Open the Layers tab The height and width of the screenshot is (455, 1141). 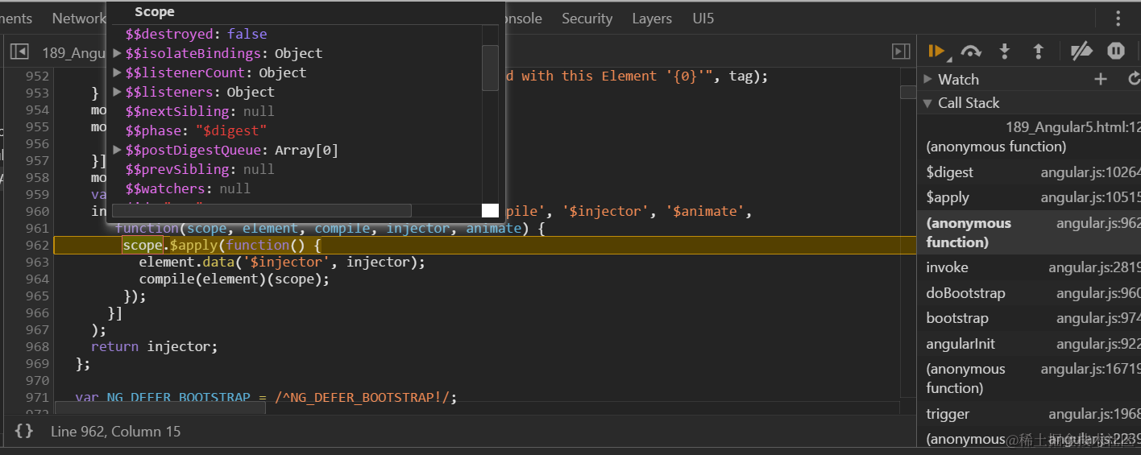652,19
